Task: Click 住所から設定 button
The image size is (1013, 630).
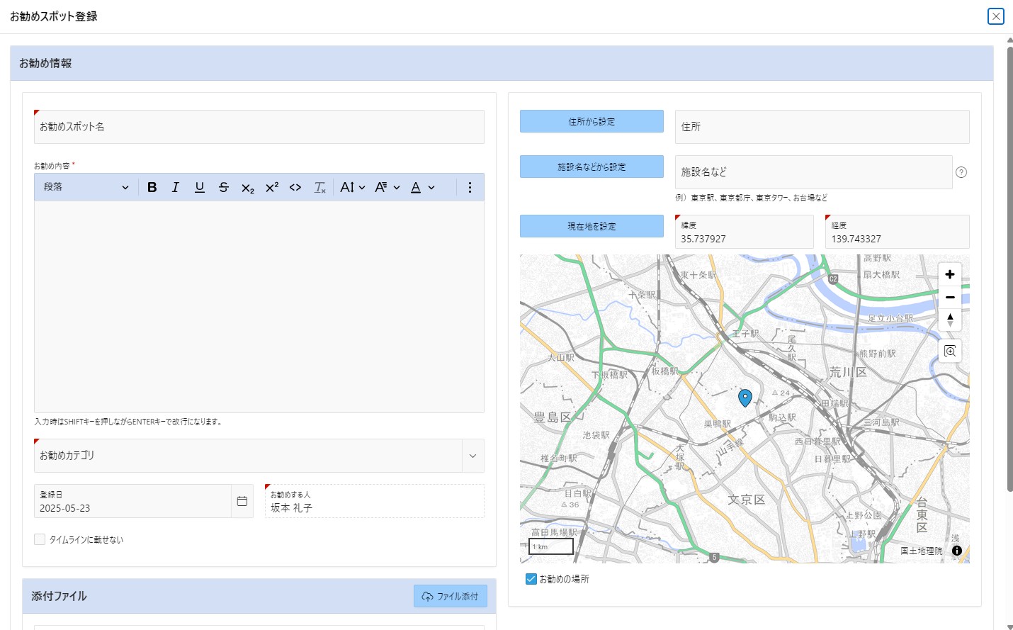Action: [x=592, y=121]
